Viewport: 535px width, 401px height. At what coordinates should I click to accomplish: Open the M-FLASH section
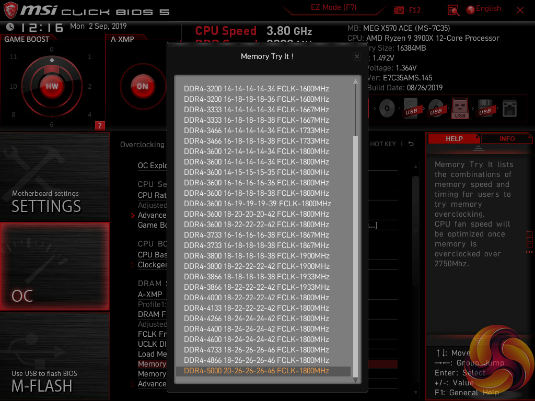point(54,356)
